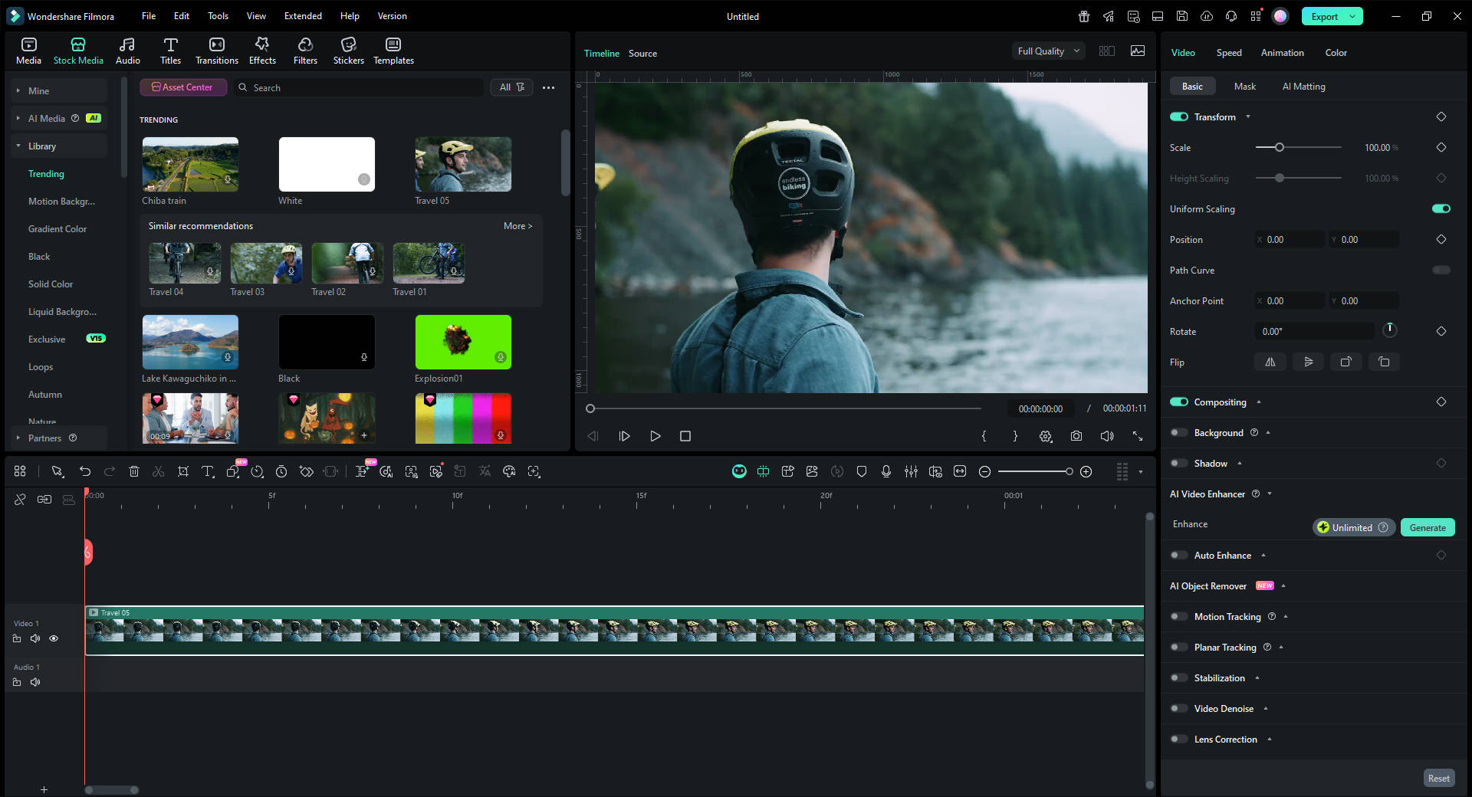
Task: Turn off the Compositing toggle
Action: tap(1178, 402)
